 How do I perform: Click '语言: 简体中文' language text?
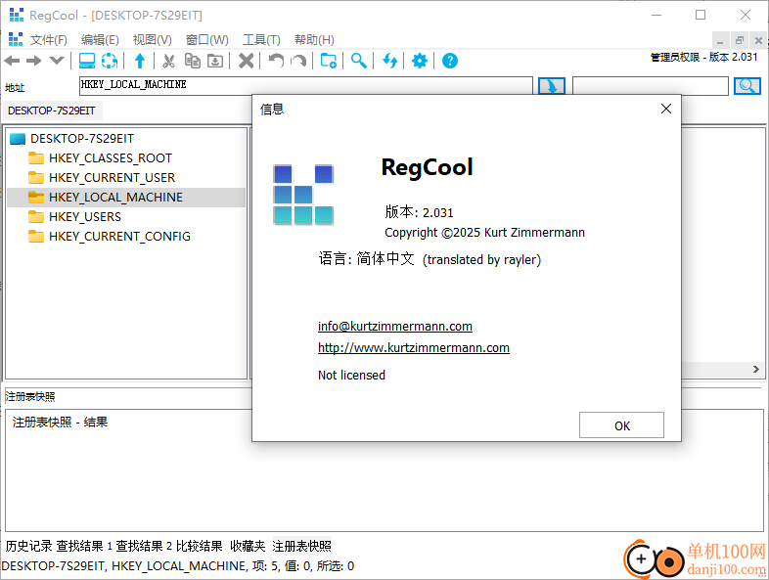tap(366, 259)
